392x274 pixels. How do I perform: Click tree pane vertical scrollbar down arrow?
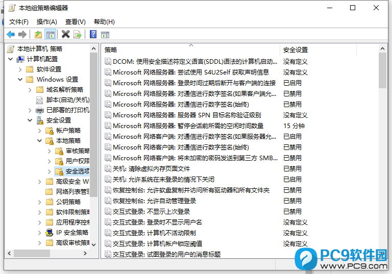(94, 245)
